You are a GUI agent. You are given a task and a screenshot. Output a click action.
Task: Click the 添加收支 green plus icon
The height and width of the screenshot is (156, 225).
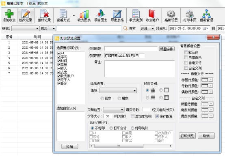[x=9, y=14]
